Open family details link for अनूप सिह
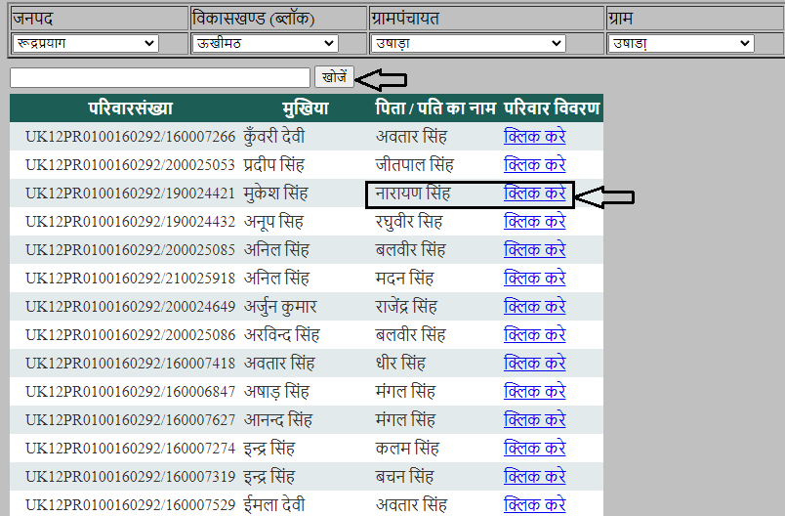Image resolution: width=785 pixels, height=516 pixels. click(x=534, y=222)
